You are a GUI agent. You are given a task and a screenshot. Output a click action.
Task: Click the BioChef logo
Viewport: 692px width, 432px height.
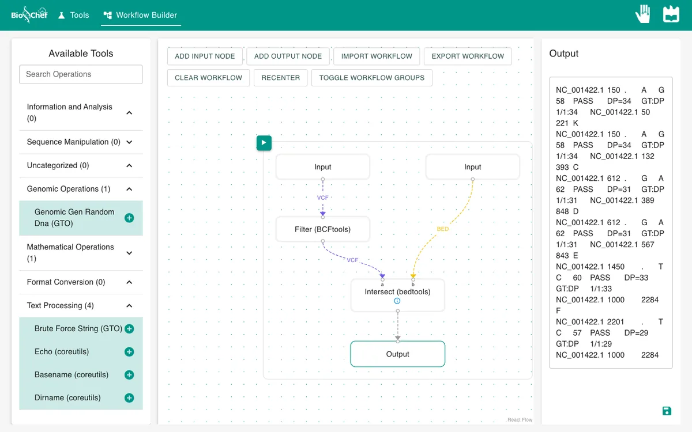coord(29,14)
